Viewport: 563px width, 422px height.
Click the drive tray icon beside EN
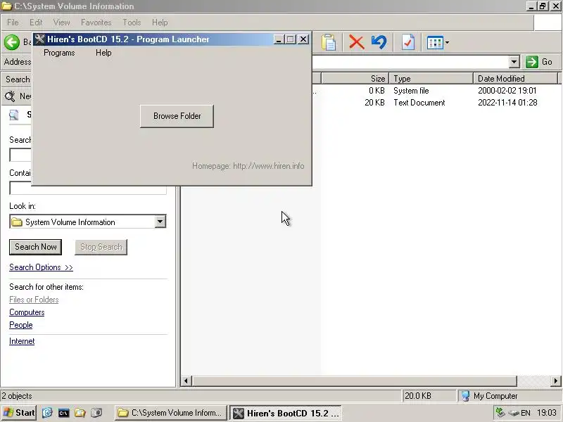(x=514, y=414)
